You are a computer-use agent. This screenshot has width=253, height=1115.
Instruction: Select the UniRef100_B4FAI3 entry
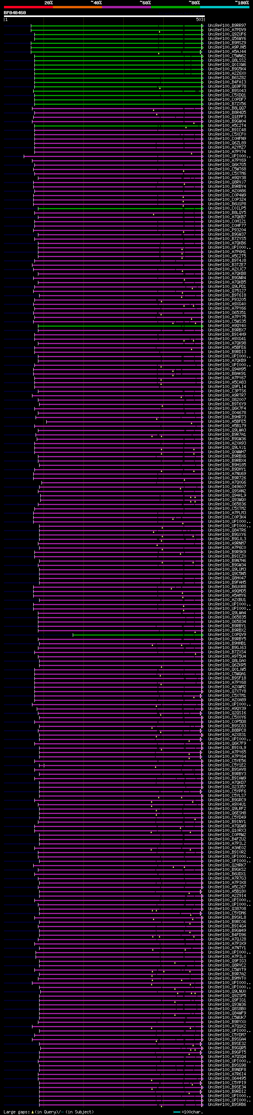[x=227, y=82]
